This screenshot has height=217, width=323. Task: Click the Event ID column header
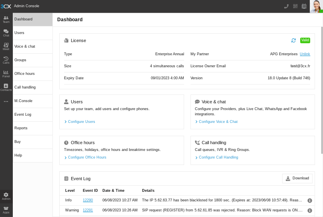tap(90, 191)
